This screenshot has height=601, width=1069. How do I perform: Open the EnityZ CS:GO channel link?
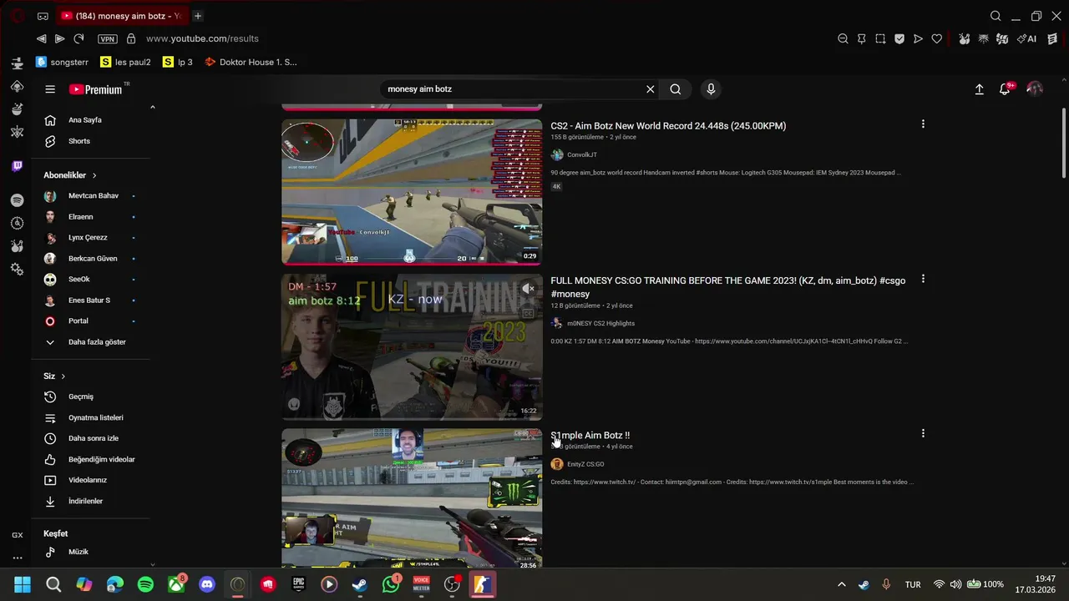[x=585, y=465]
